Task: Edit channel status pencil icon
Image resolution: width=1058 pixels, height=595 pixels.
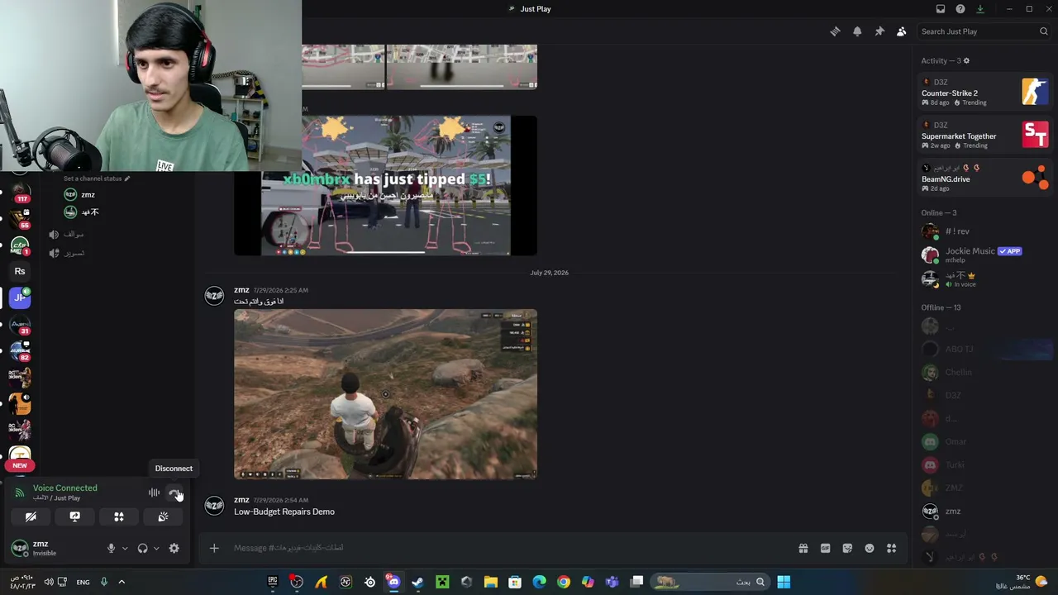Action: [126, 178]
